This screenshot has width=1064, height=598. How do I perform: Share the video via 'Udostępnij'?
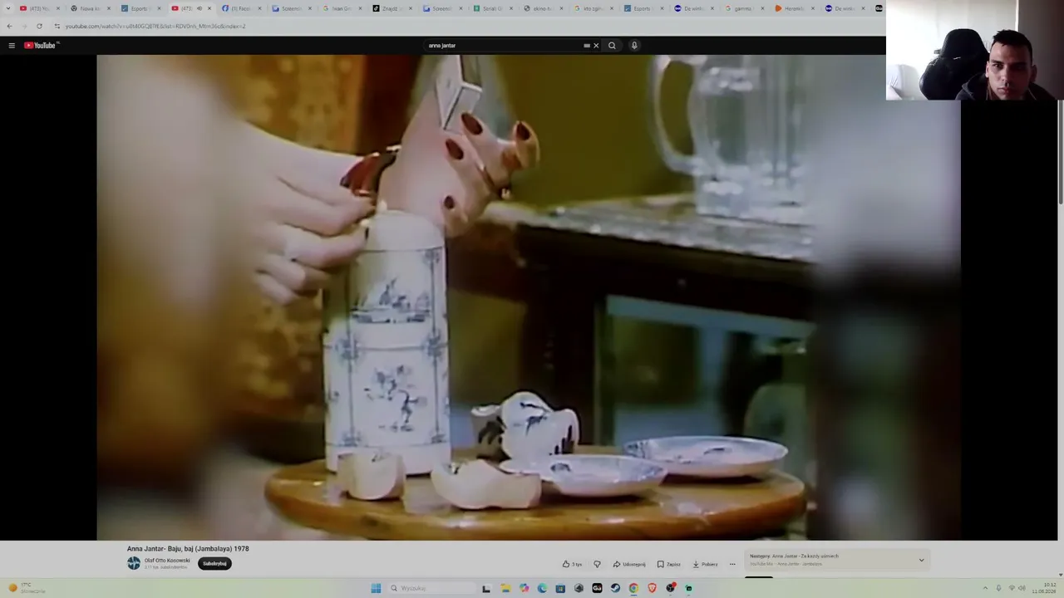629,564
